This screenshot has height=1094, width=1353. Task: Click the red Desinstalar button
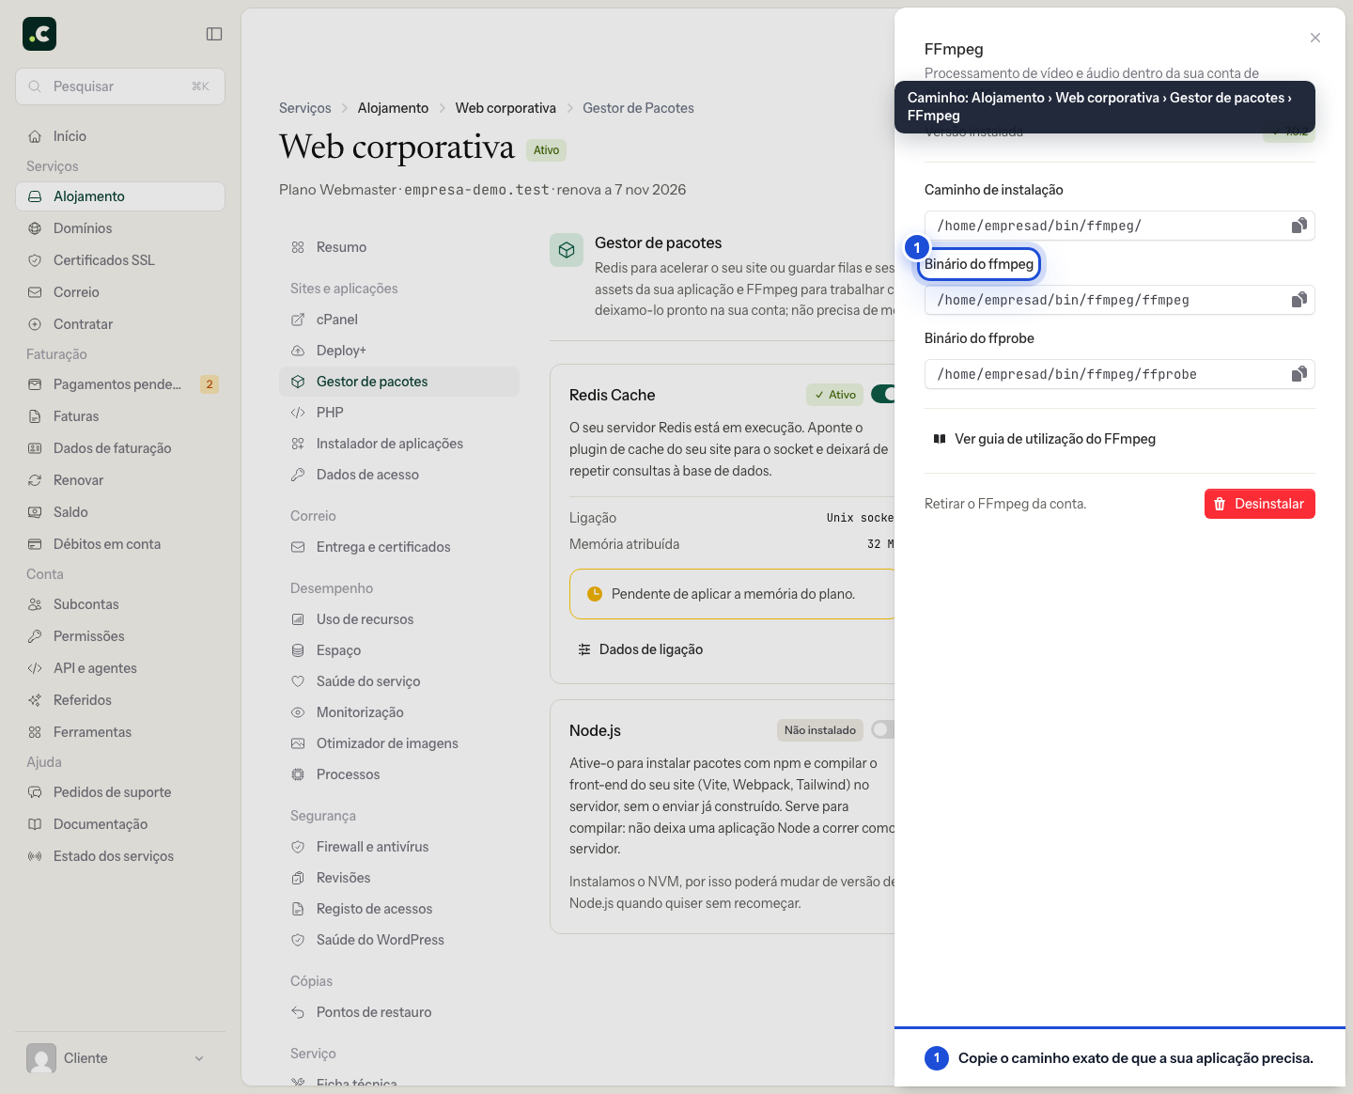point(1260,504)
